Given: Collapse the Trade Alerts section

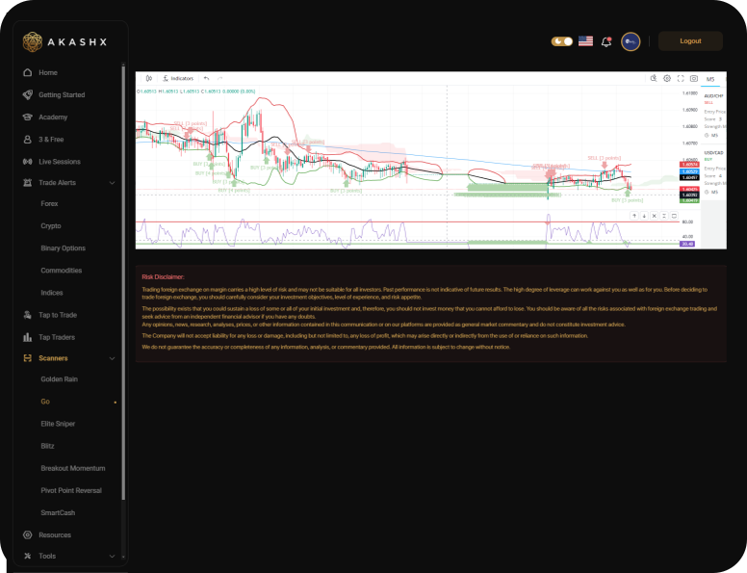Looking at the screenshot, I should pos(112,183).
